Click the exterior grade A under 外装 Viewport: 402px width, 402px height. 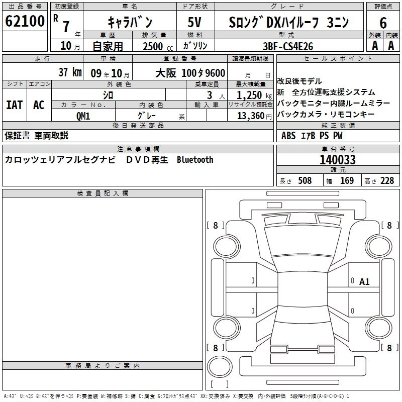pyautogui.click(x=374, y=45)
